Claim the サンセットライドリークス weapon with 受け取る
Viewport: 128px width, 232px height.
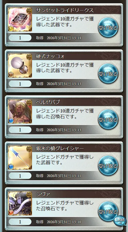(108, 27)
